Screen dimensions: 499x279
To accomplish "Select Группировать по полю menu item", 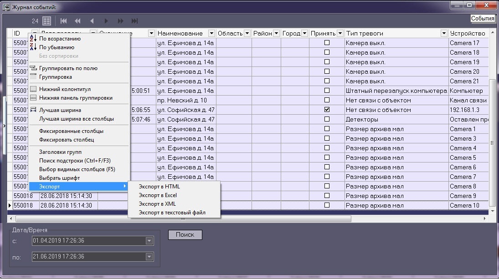I will 68,68.
